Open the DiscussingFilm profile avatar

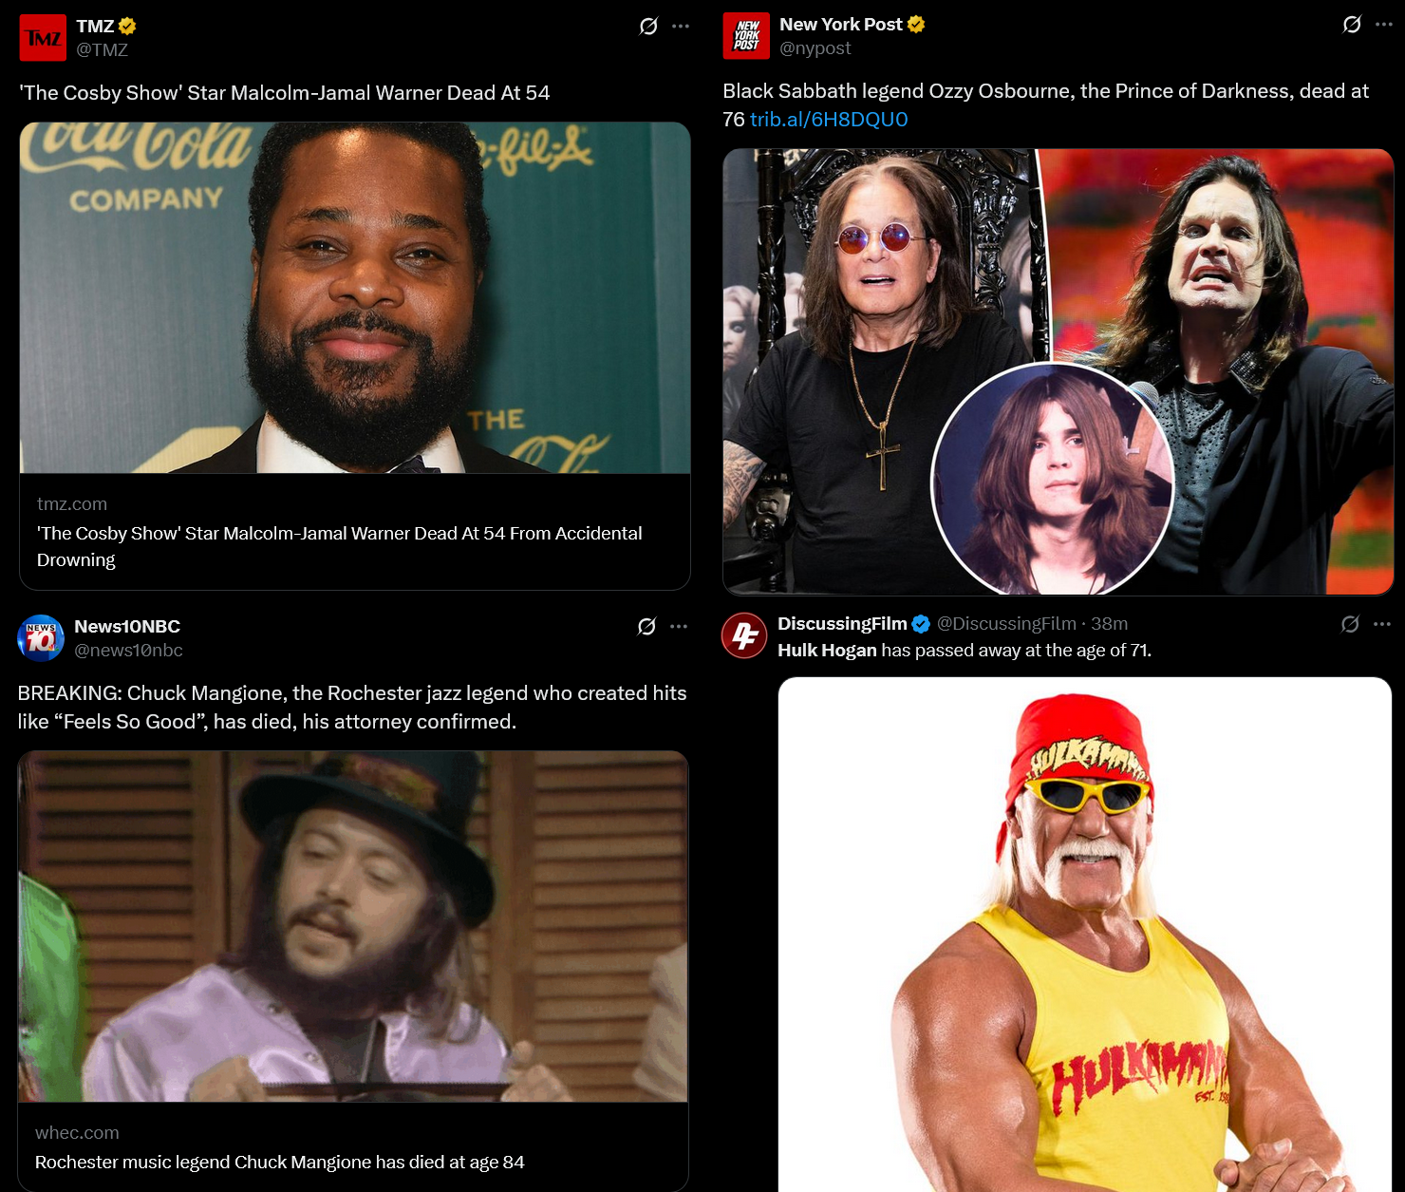coord(744,635)
